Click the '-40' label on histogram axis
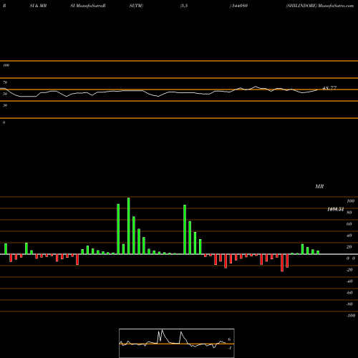The width and height of the screenshot is (358, 358). click(x=349, y=281)
